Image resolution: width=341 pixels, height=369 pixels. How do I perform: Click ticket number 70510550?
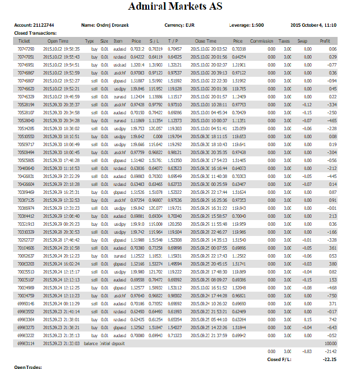[x=26, y=136]
